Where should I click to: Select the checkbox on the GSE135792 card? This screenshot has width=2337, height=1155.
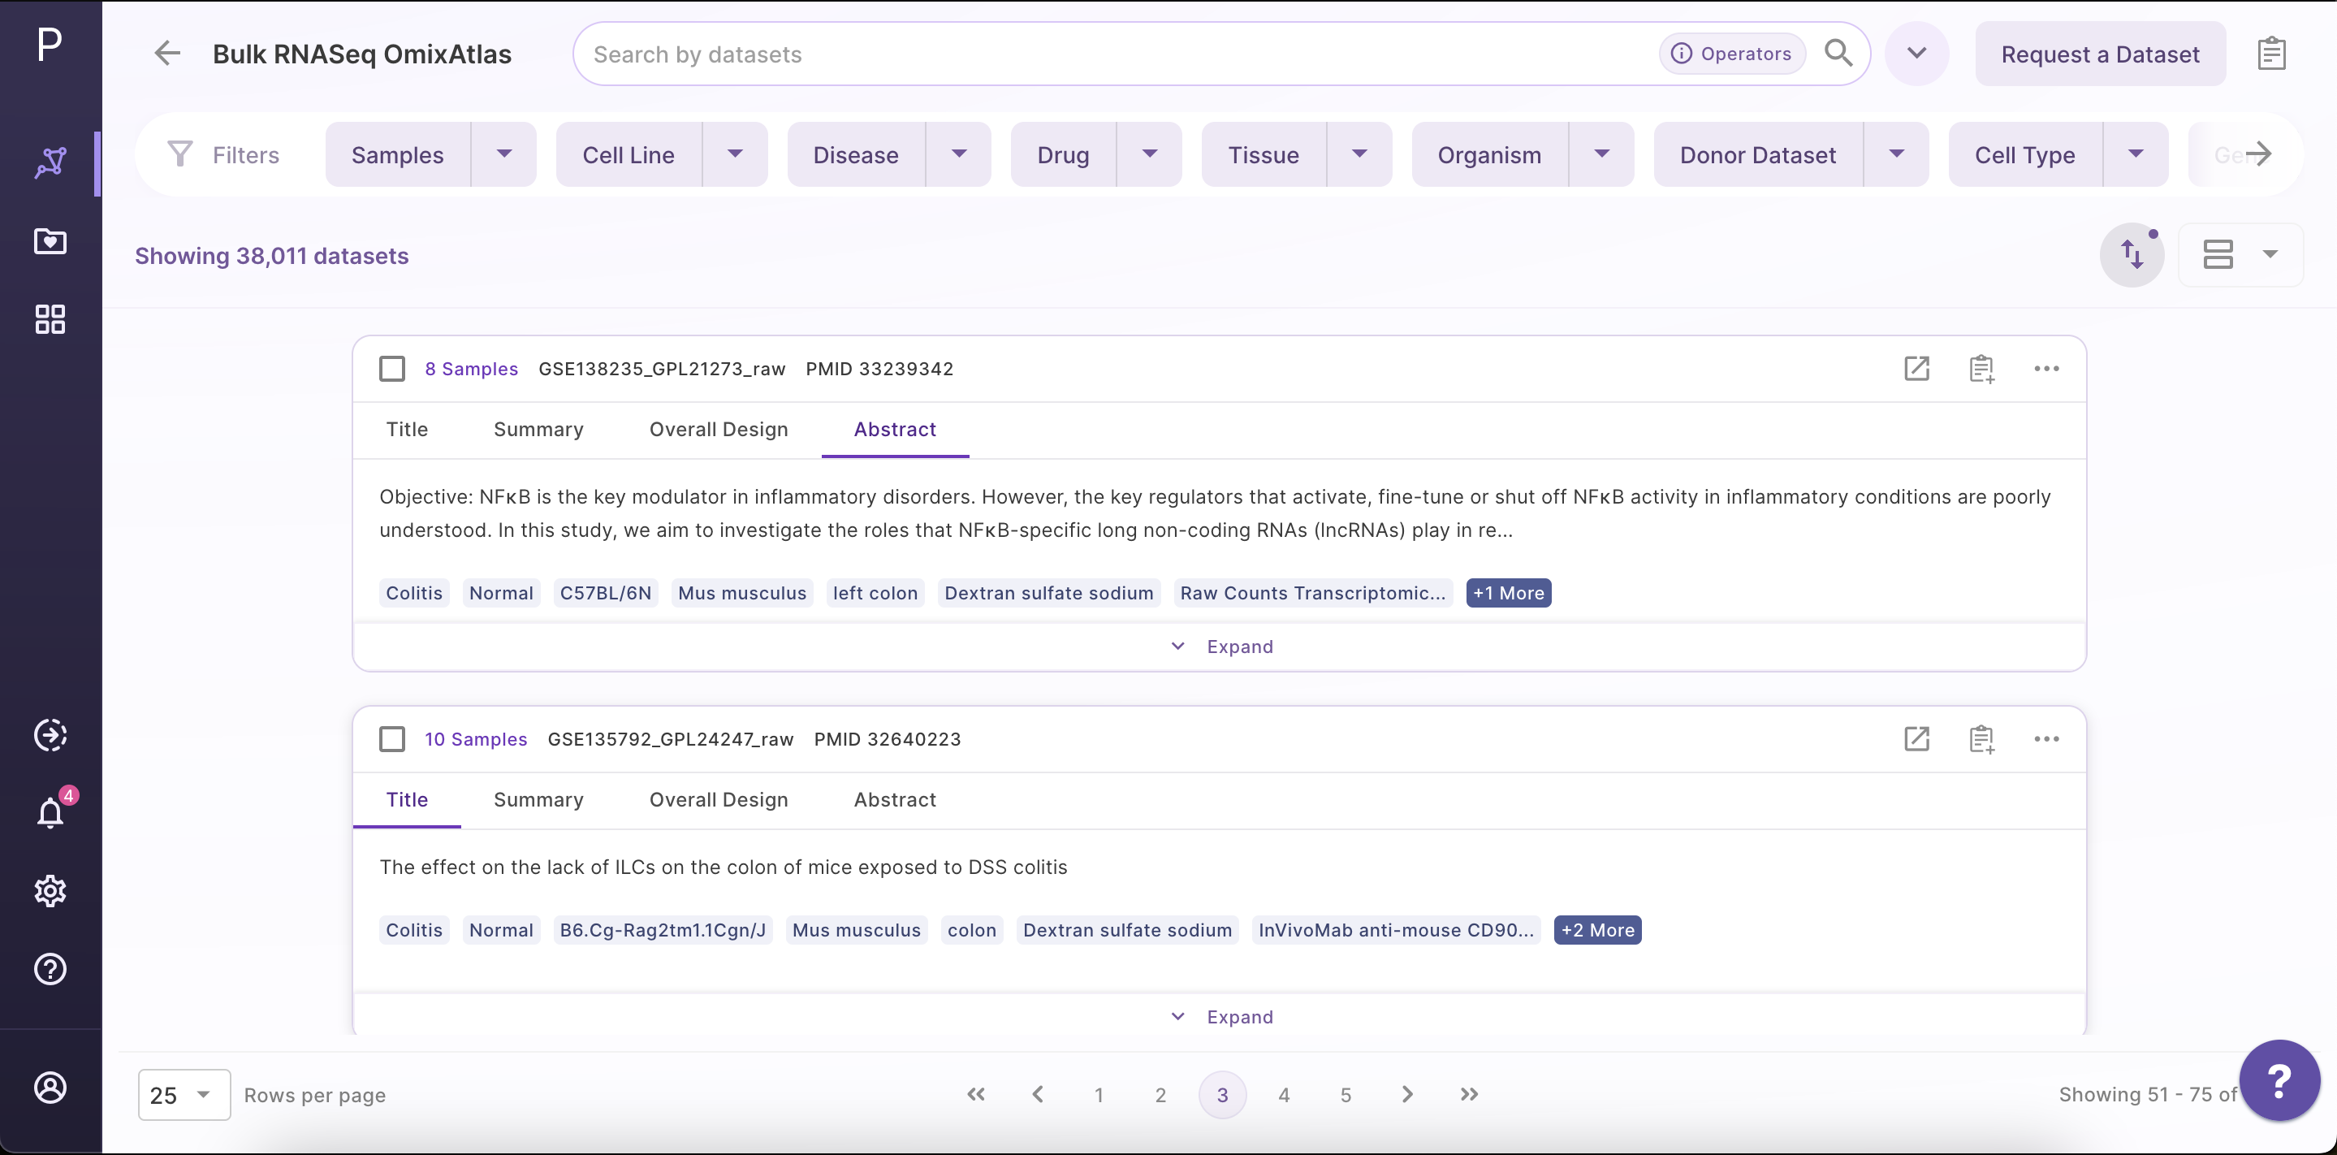pos(392,738)
